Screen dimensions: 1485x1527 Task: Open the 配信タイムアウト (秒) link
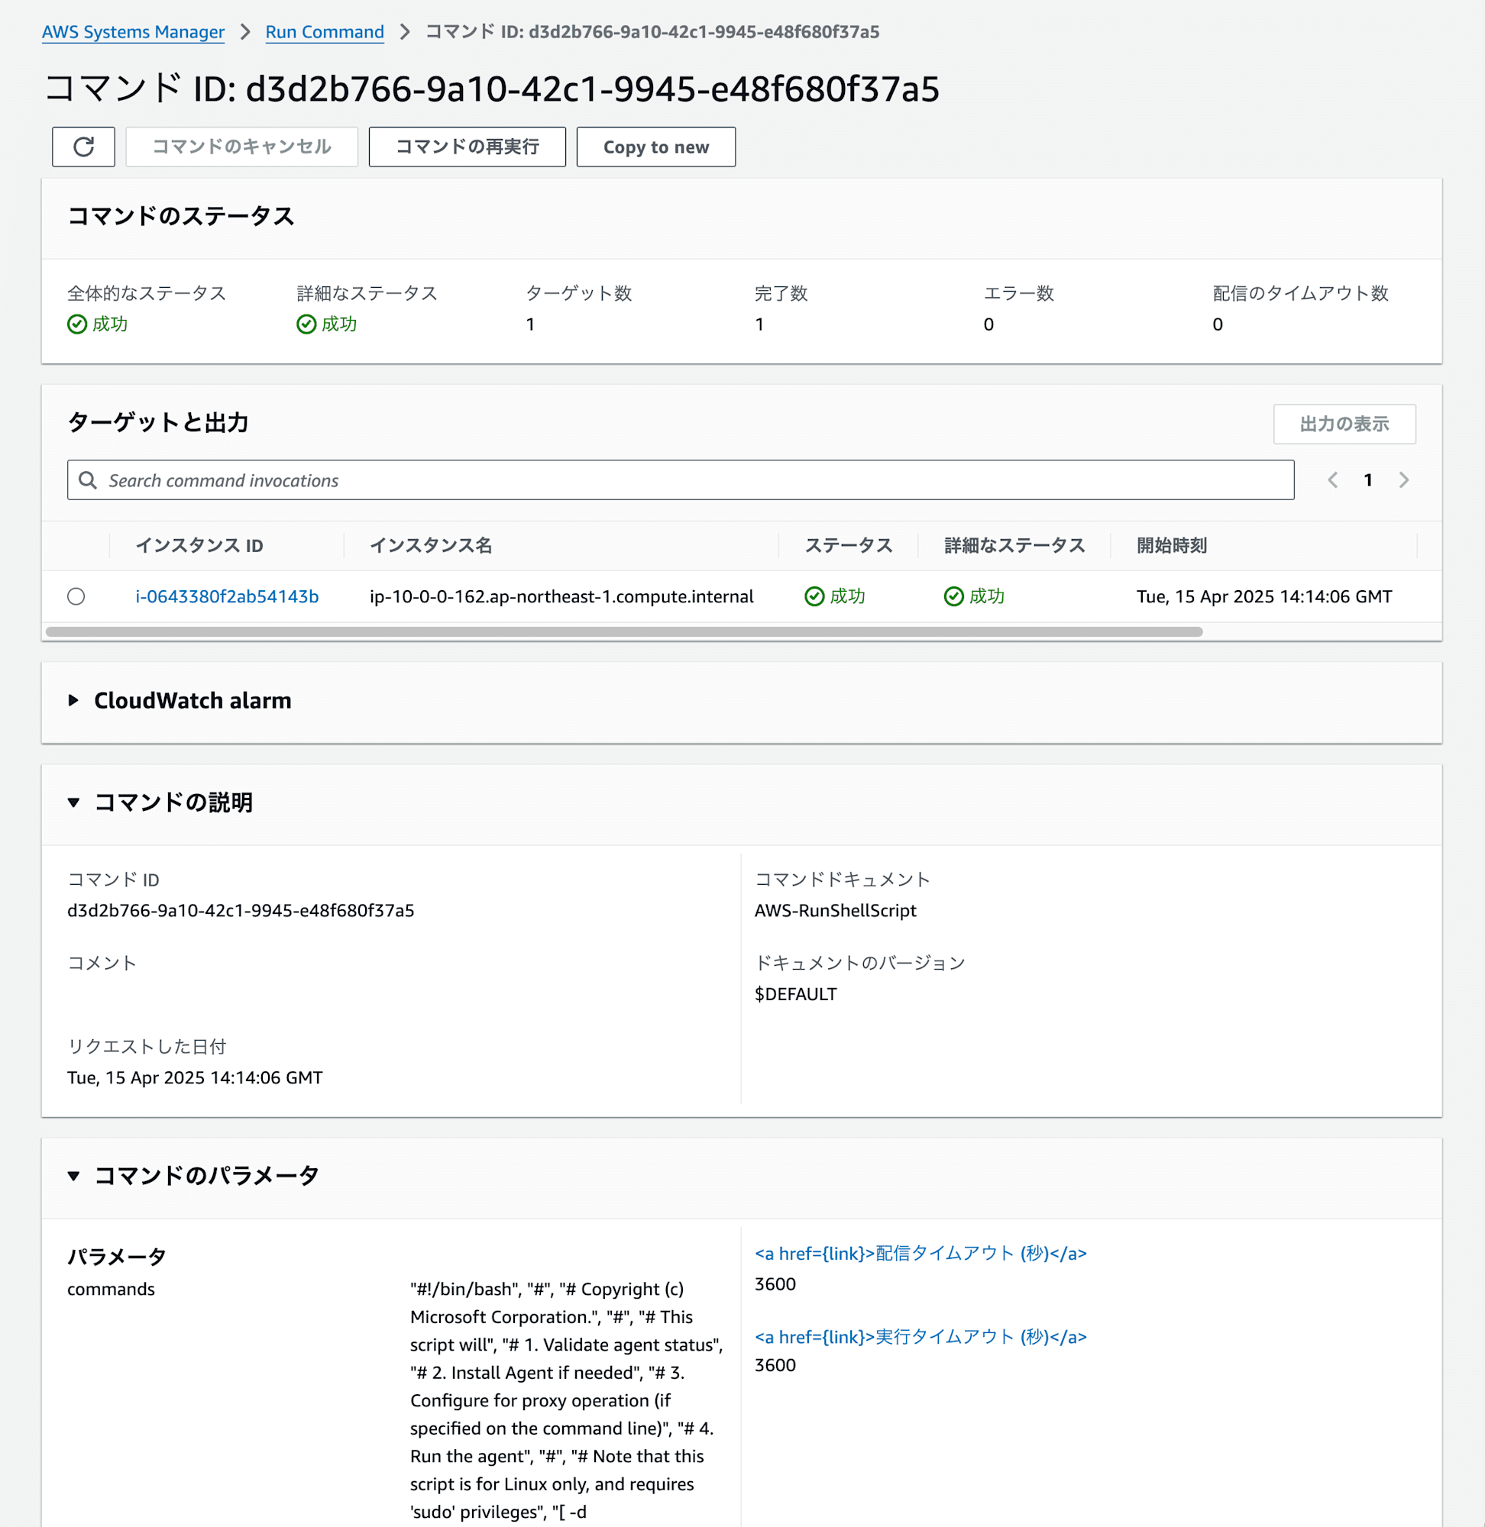[920, 1254]
